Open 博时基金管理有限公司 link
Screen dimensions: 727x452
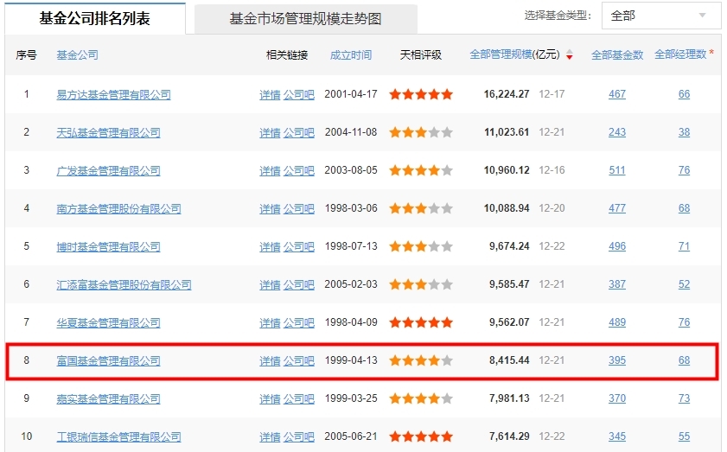point(109,246)
